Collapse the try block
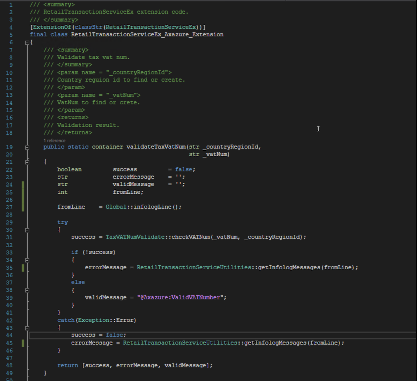 tap(27, 230)
